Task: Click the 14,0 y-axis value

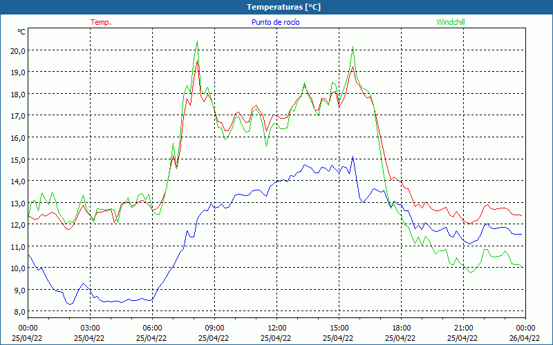Action: (19, 181)
